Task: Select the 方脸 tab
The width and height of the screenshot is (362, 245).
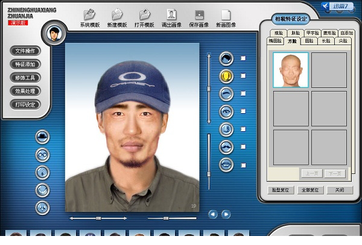Action: pyautogui.click(x=292, y=41)
